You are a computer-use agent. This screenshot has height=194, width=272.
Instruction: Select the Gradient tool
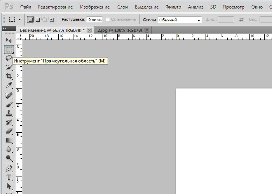tap(9, 140)
